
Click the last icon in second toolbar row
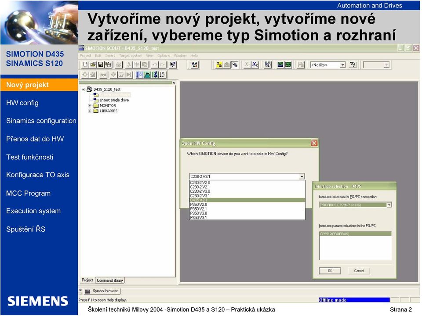[x=163, y=75]
